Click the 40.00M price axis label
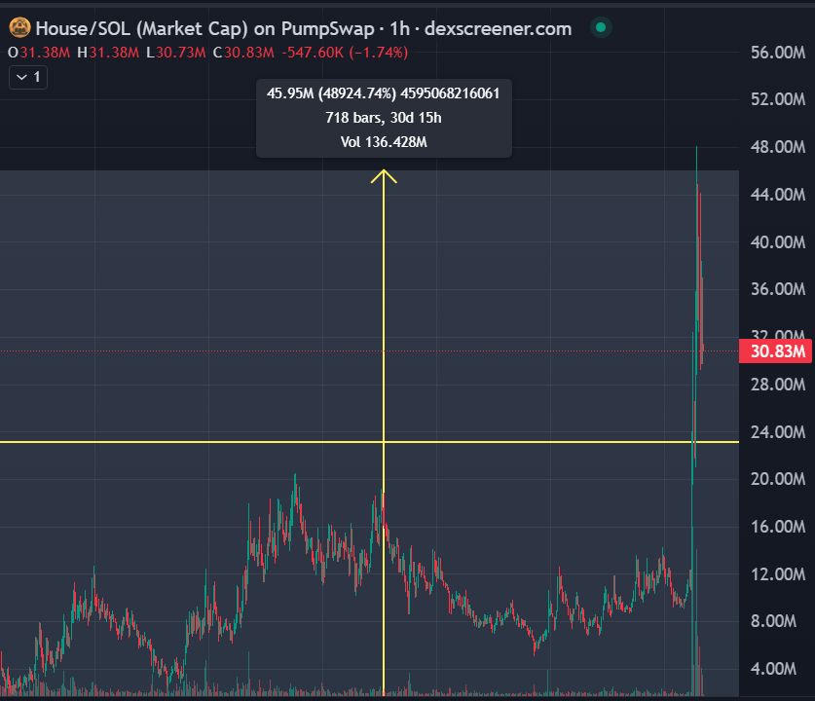 [x=778, y=242]
